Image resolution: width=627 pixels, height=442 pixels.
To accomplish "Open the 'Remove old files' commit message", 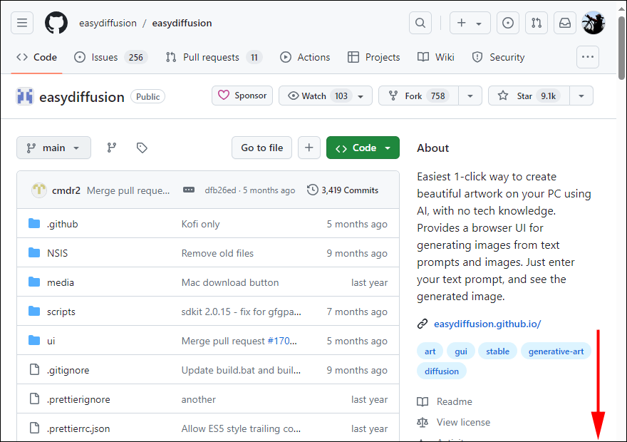I will pyautogui.click(x=217, y=253).
